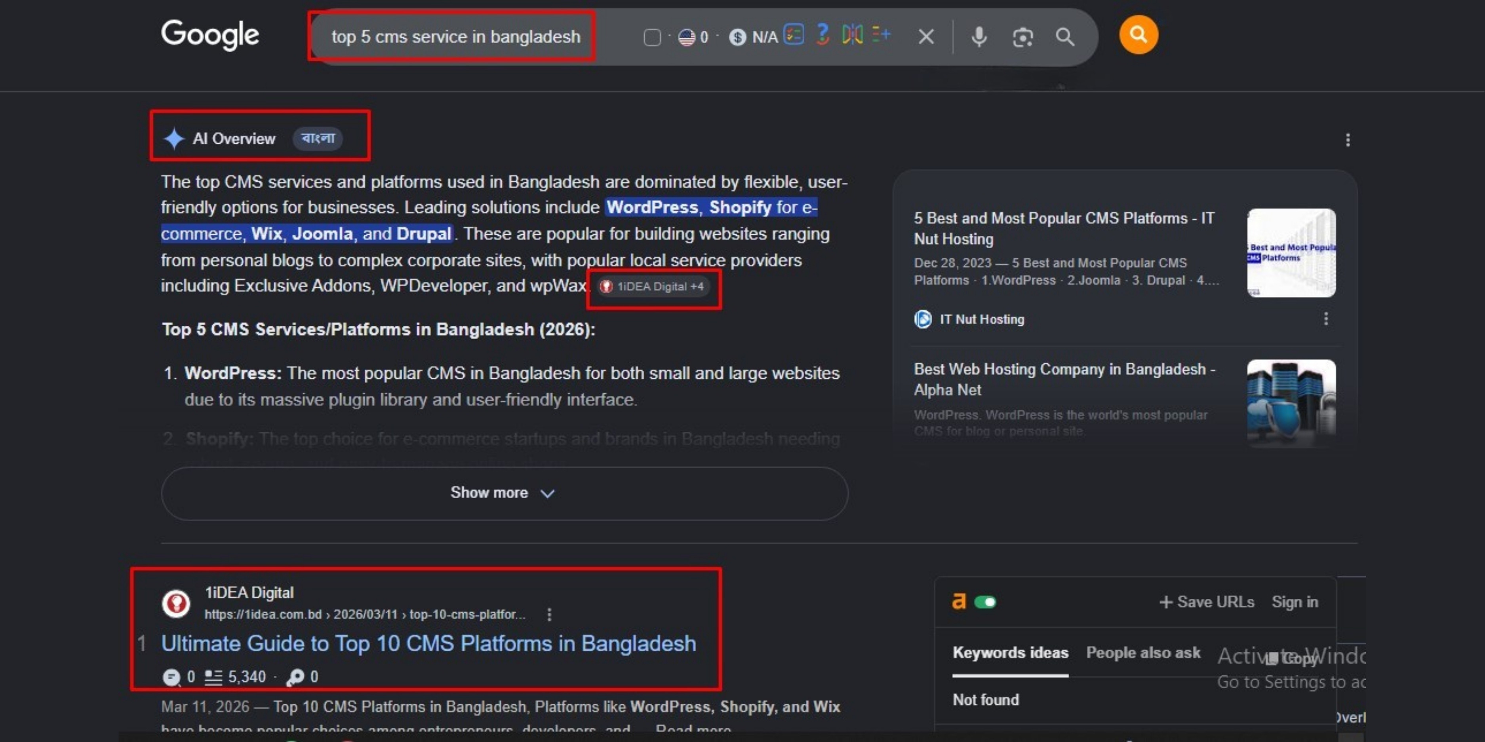Click Save URLs in extension panel
The height and width of the screenshot is (742, 1485).
point(1207,602)
